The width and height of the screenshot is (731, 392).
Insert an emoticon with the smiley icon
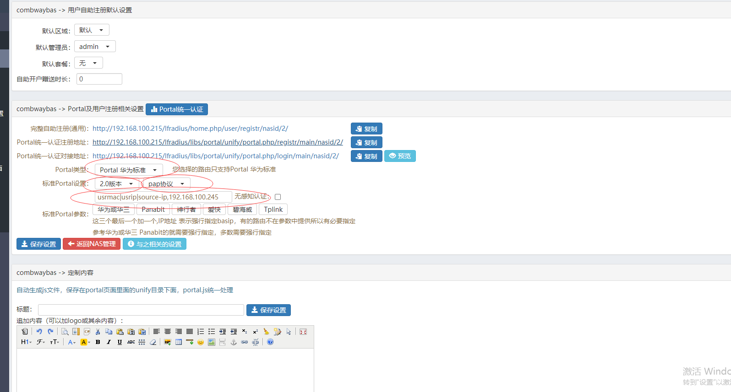click(201, 342)
